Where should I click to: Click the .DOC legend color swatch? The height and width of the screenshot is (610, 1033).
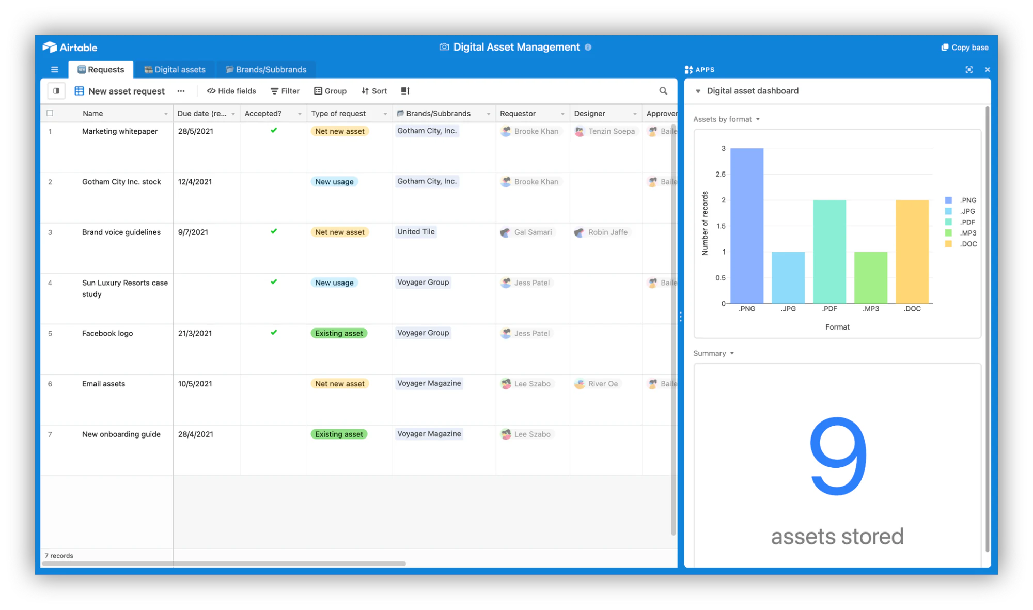(x=948, y=244)
